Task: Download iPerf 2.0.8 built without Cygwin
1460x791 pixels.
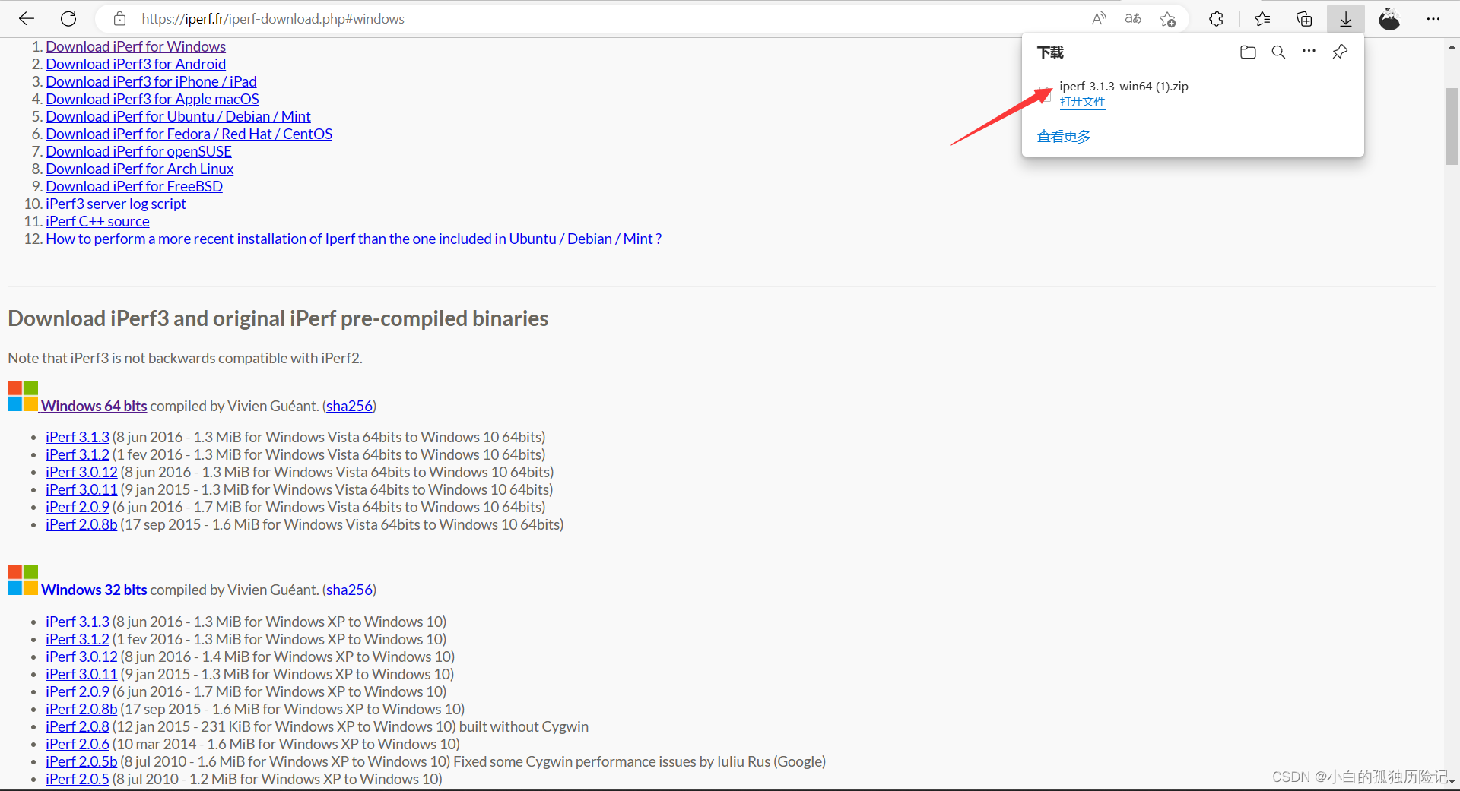Action: pyautogui.click(x=78, y=726)
